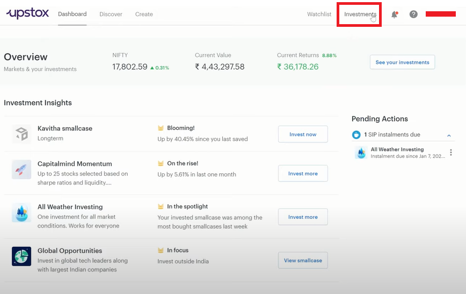466x294 pixels.
Task: Open the three-dot menu for pending instalment
Action: (x=451, y=153)
